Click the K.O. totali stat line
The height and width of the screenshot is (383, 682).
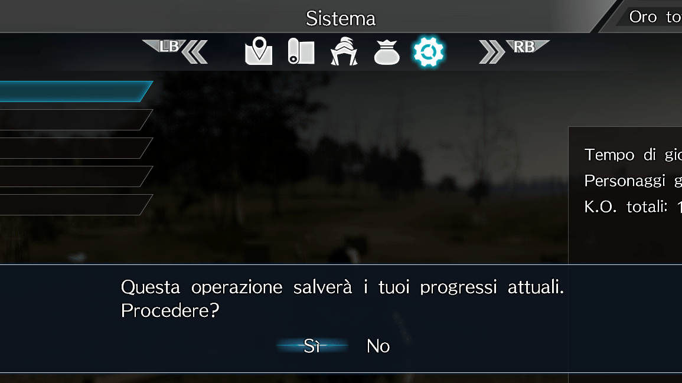point(633,207)
